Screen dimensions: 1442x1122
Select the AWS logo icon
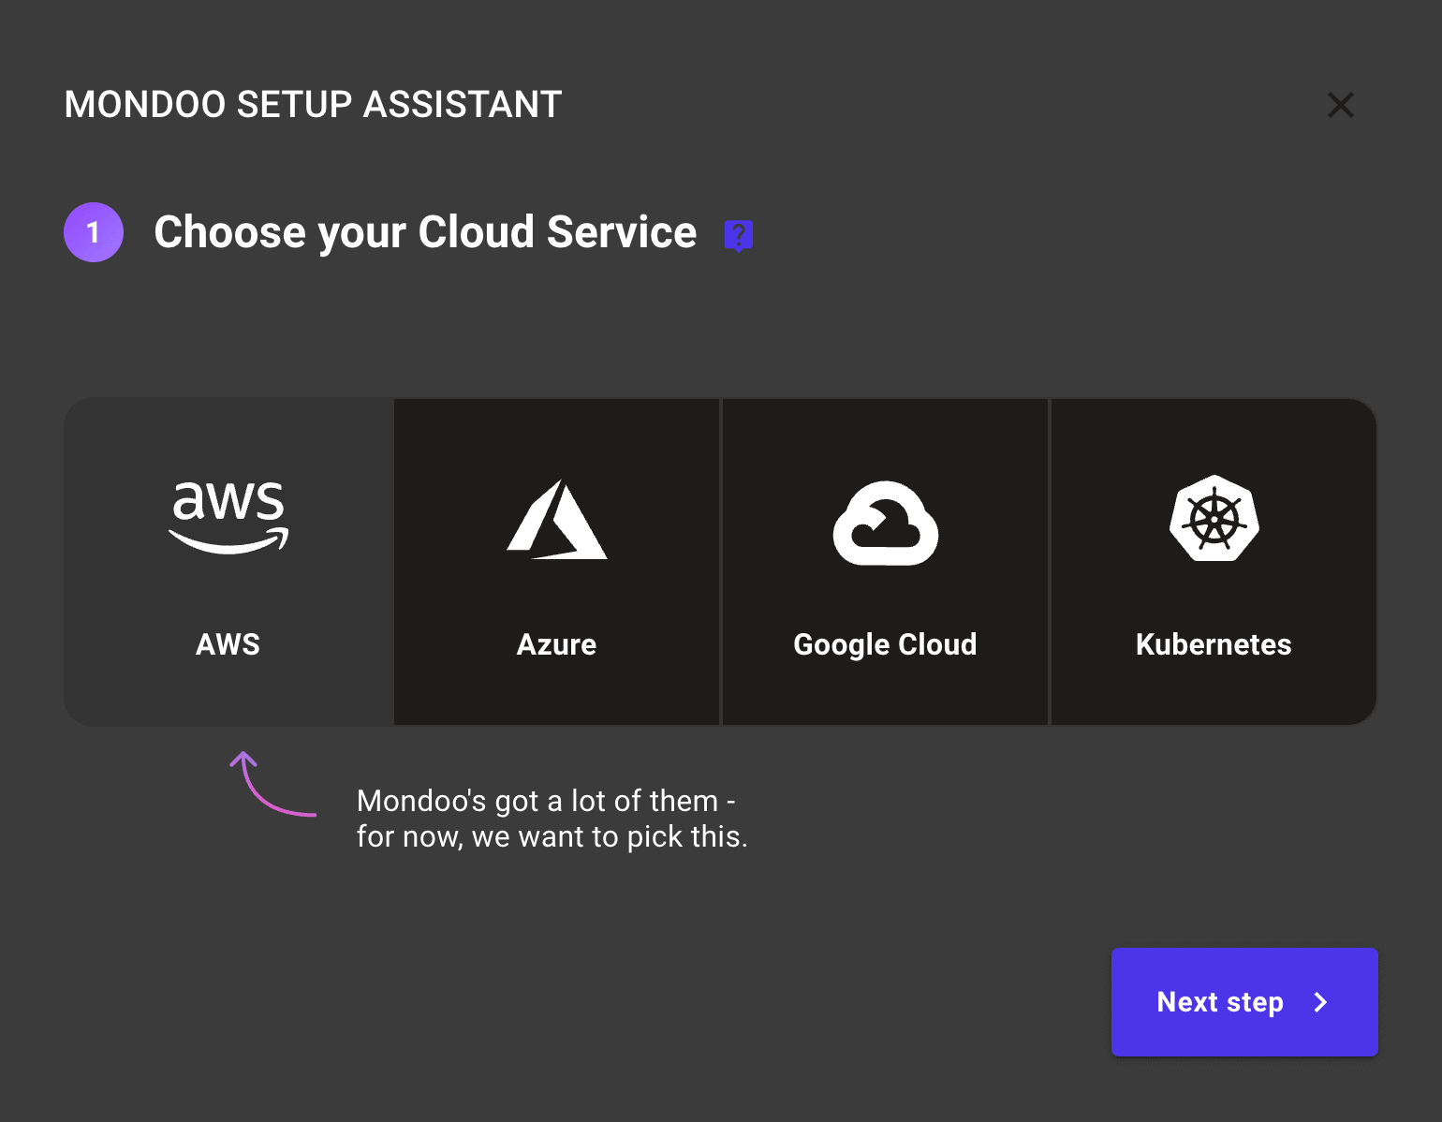click(x=228, y=515)
